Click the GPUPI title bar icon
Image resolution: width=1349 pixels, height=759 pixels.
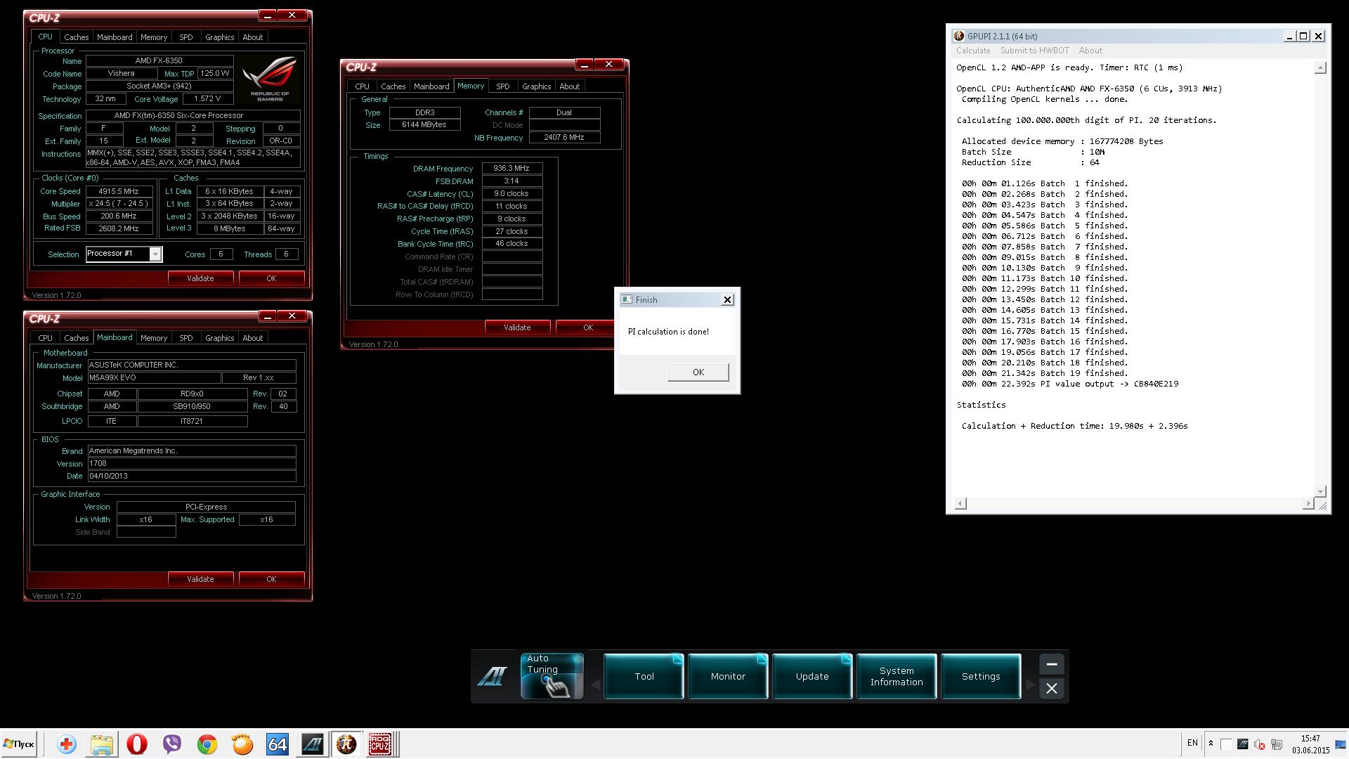(x=959, y=36)
